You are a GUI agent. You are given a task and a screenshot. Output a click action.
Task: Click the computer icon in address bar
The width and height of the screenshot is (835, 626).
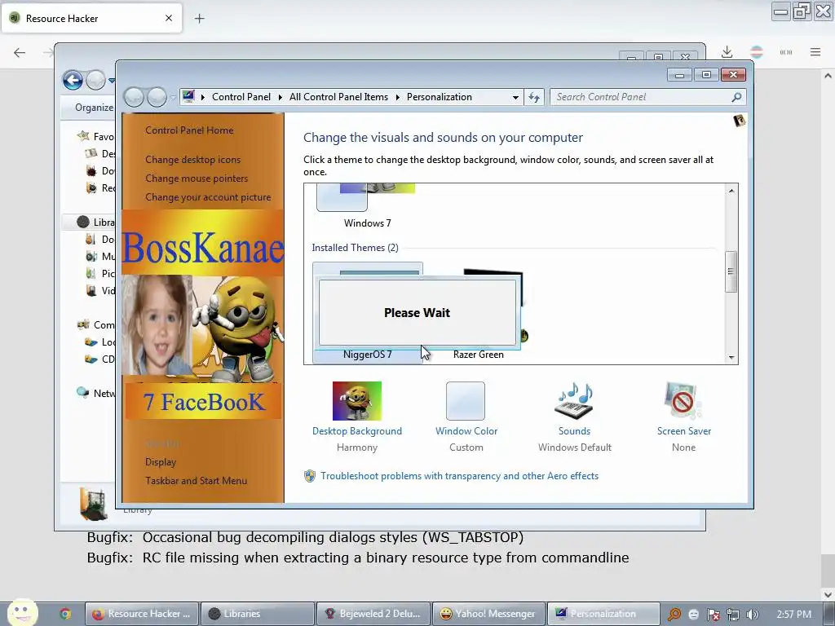pos(188,96)
